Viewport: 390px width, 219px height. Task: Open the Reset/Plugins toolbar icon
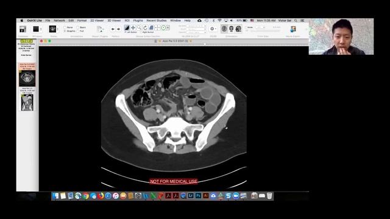(x=100, y=29)
